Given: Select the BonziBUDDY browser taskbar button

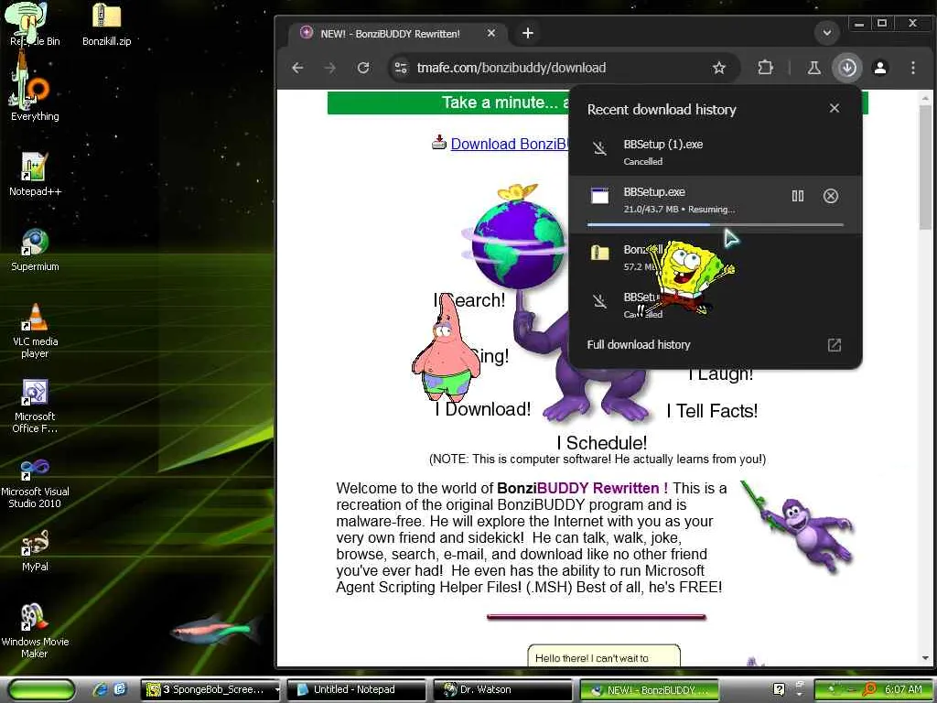Looking at the screenshot, I should (649, 689).
